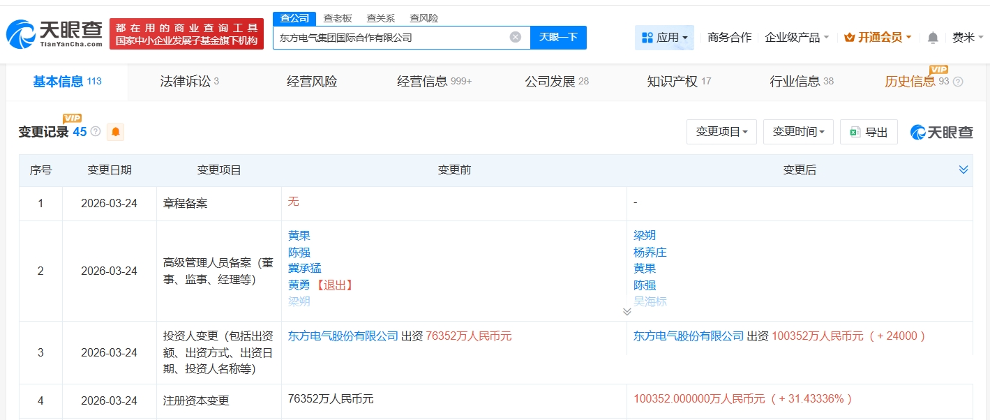Click into the company search input field

(x=391, y=38)
